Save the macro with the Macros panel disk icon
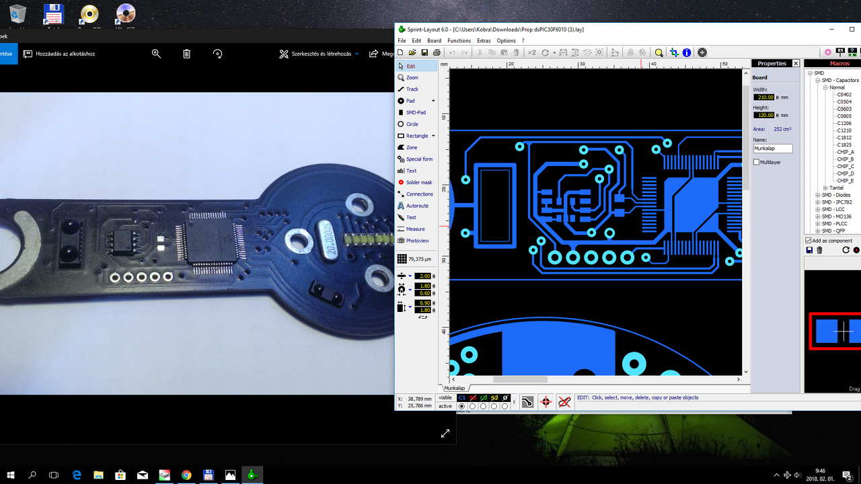This screenshot has width=861, height=484. [809, 250]
